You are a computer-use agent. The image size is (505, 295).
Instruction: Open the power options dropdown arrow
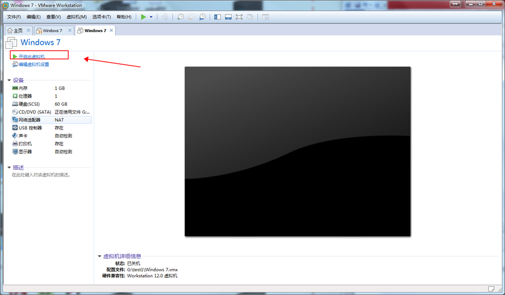pyautogui.click(x=151, y=17)
